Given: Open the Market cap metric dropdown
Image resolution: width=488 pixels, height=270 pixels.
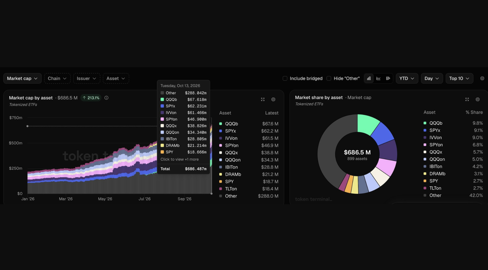Looking at the screenshot, I should click(22, 78).
